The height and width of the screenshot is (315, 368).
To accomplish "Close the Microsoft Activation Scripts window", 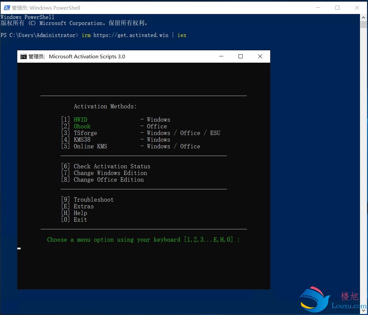I will 260,56.
